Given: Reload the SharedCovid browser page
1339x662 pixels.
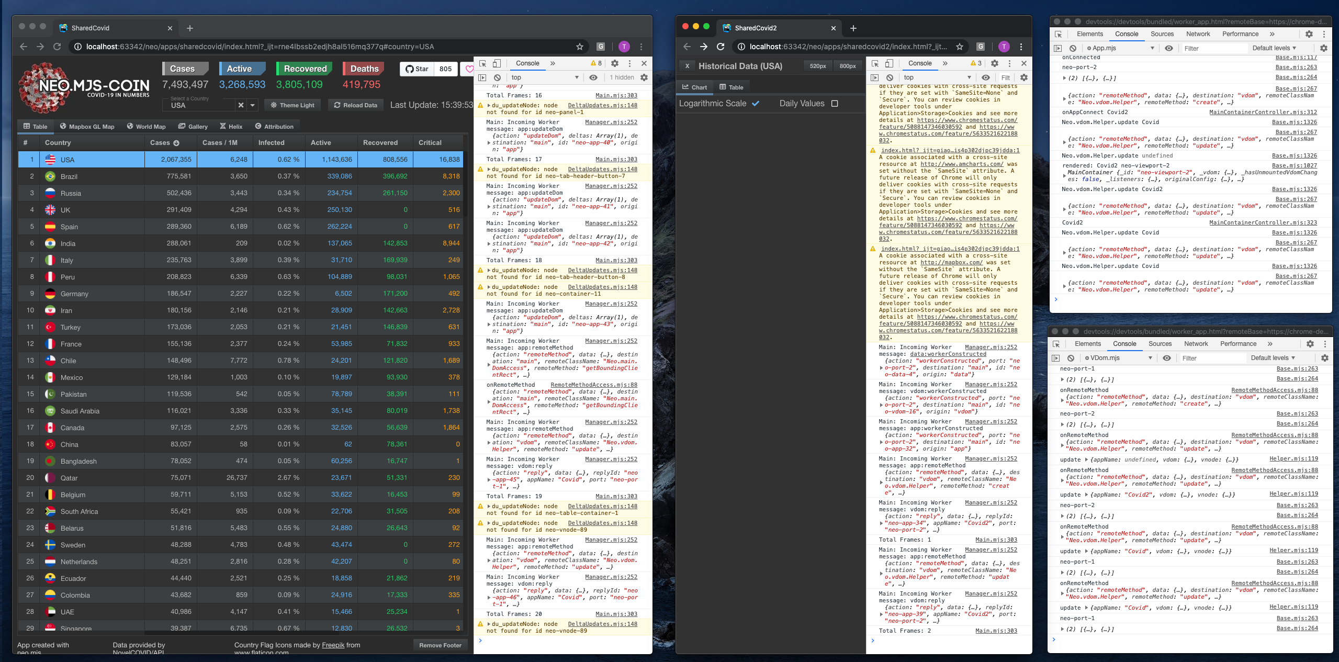Looking at the screenshot, I should click(57, 47).
